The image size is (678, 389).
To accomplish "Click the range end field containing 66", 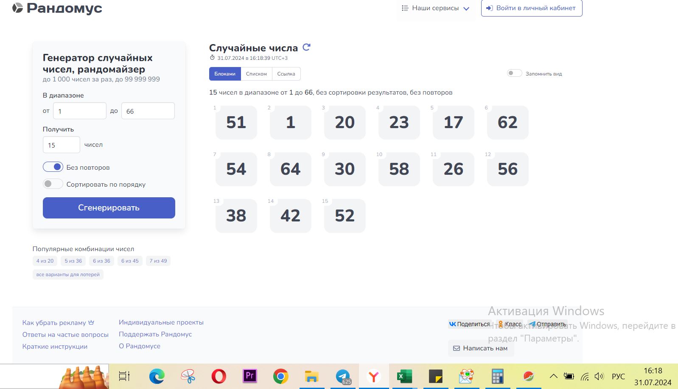I will (x=148, y=111).
